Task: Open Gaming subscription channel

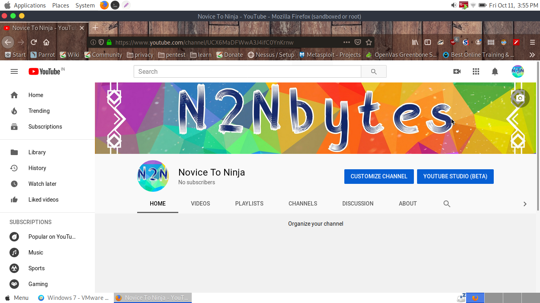Action: click(x=47, y=284)
